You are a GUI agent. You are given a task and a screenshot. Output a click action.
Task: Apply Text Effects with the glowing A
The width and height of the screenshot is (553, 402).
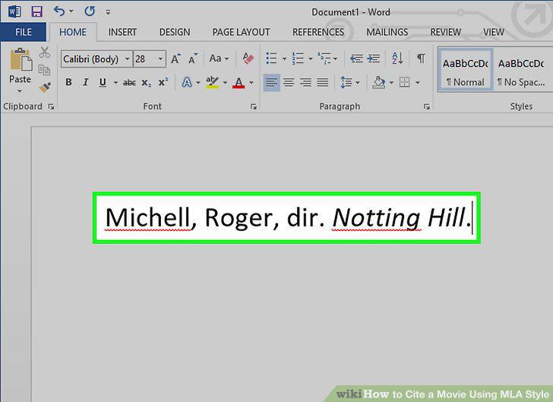pyautogui.click(x=187, y=83)
